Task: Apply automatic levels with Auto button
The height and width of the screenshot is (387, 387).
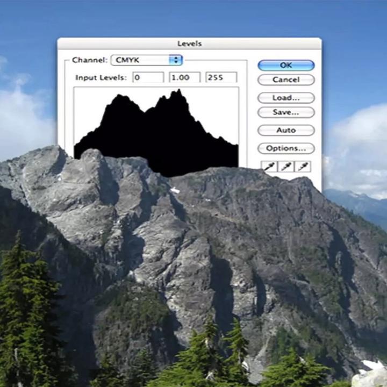Action: click(x=286, y=130)
